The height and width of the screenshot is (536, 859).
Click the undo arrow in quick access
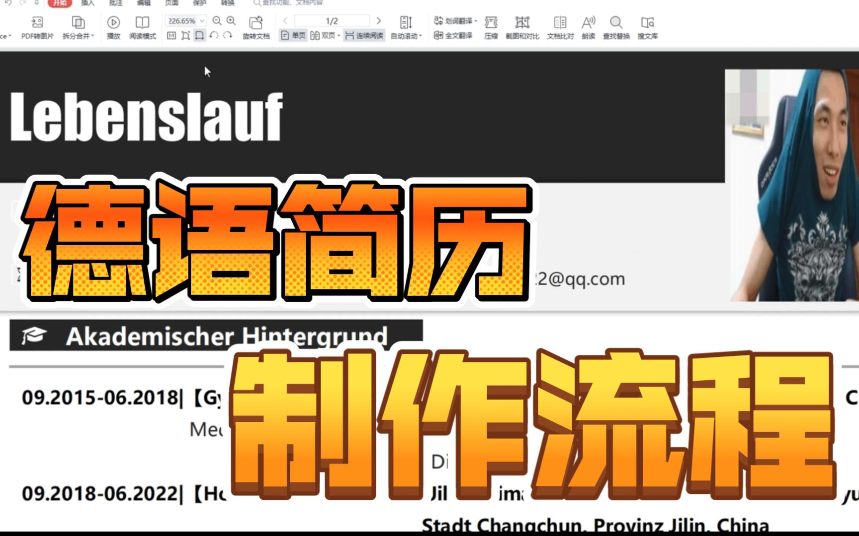[8, 3]
